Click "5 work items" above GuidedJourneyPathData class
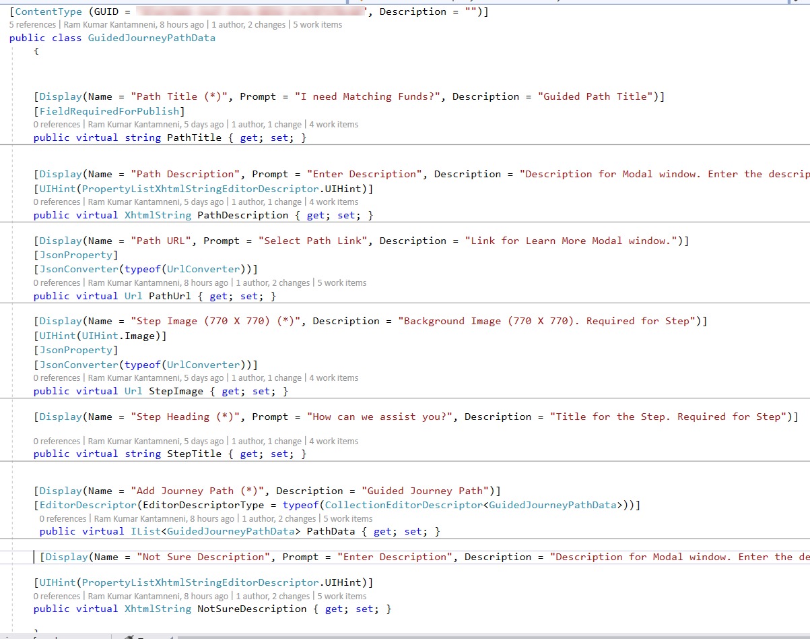 coord(317,25)
